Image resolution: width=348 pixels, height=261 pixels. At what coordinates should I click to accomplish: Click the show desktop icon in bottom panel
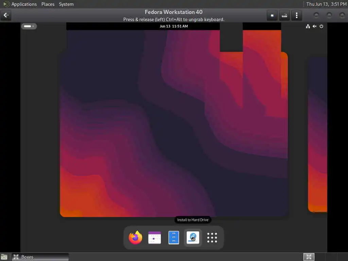click(4, 257)
